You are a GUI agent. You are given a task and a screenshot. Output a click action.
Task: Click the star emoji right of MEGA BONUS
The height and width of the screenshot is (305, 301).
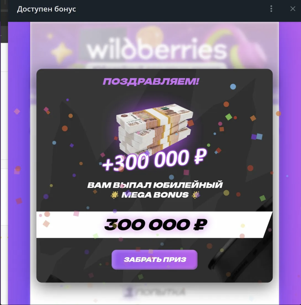(x=196, y=195)
